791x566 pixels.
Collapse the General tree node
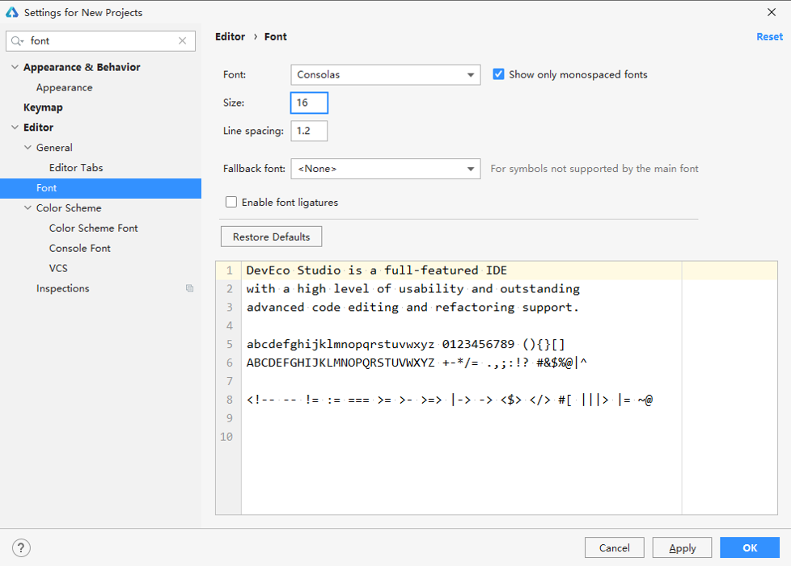27,148
